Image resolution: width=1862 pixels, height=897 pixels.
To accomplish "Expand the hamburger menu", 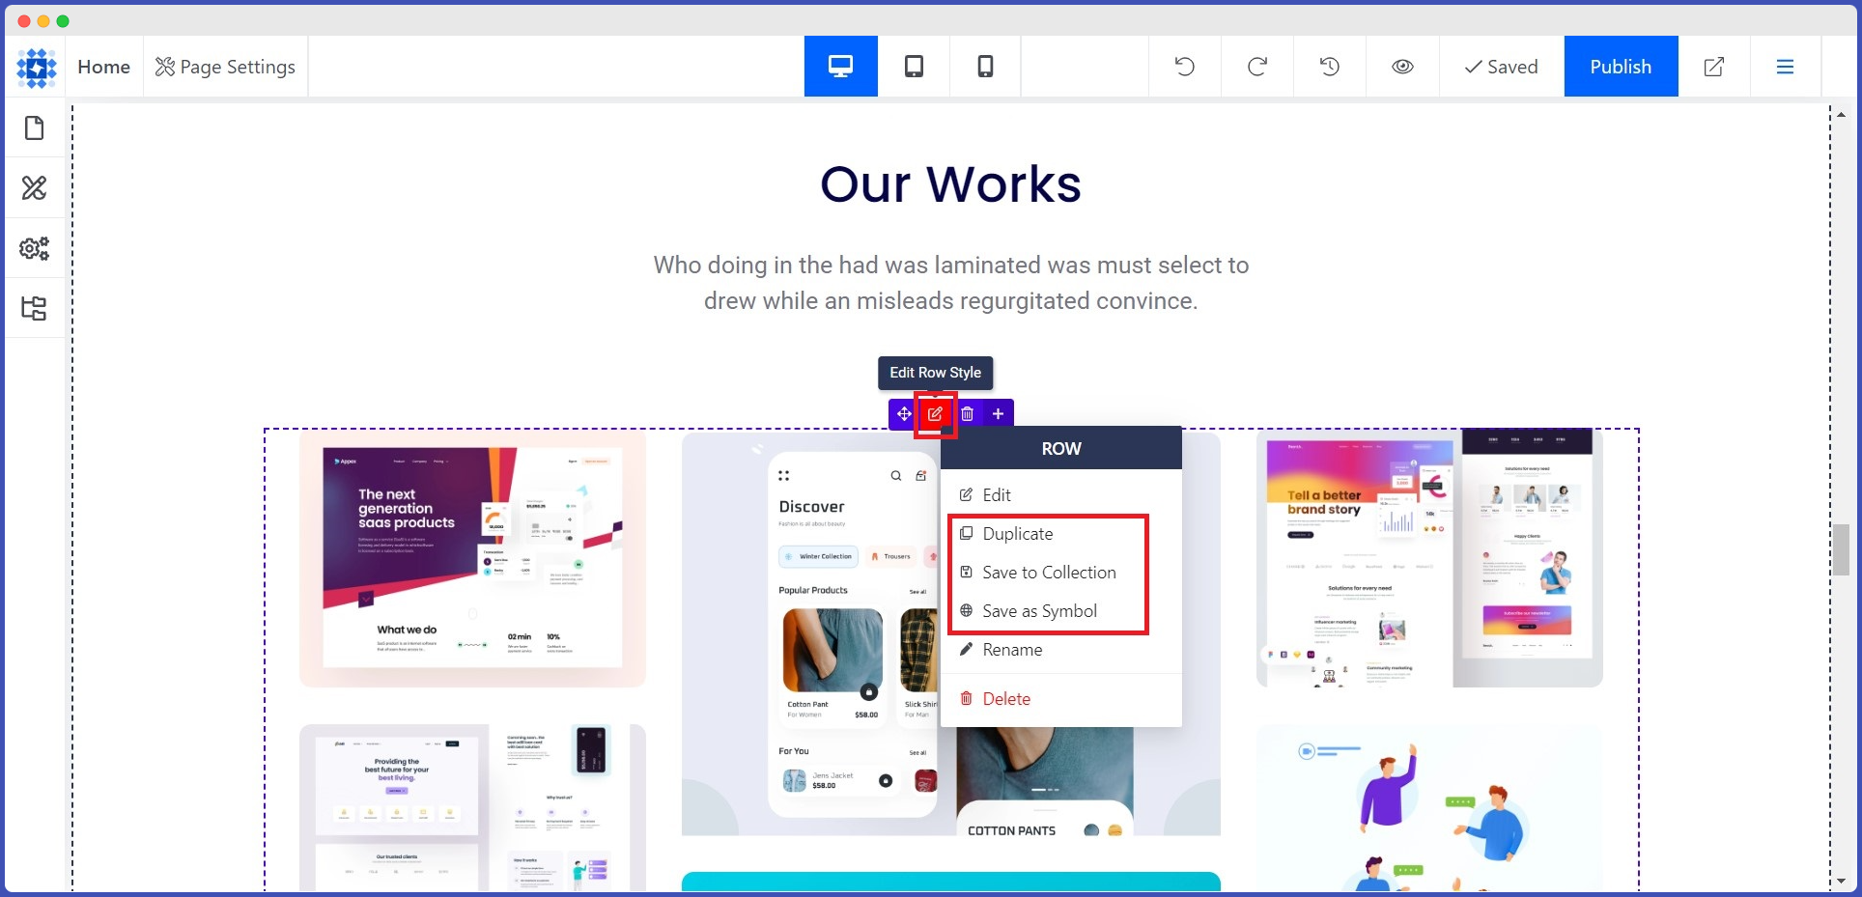I will (1786, 66).
